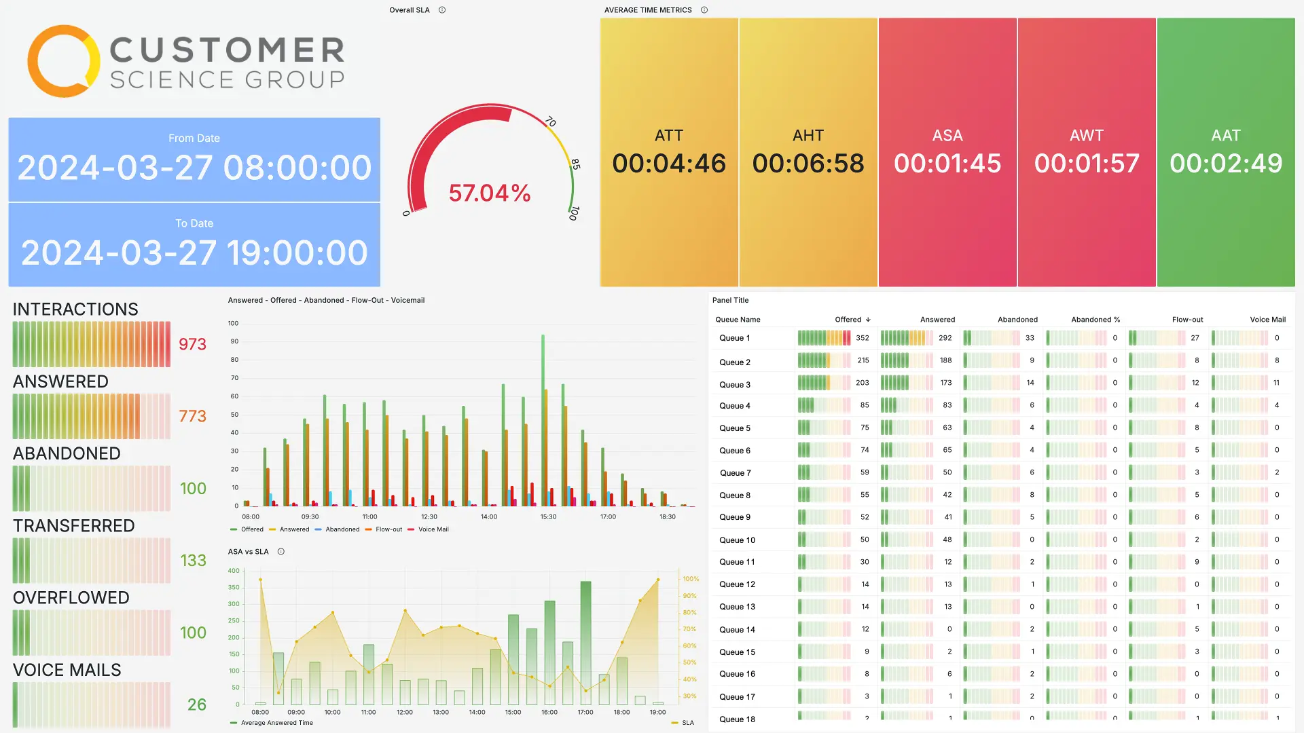Click the Queue Name column header

coord(738,320)
